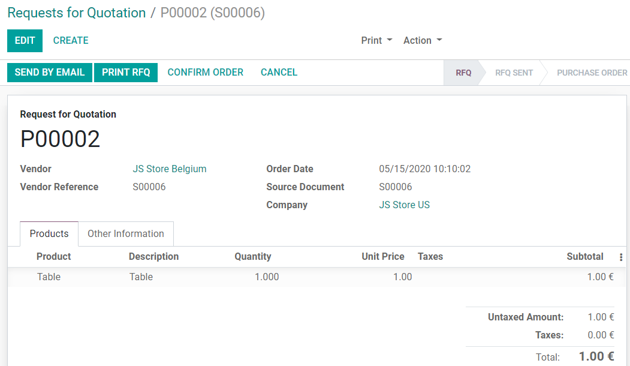Select the Products tab
Viewport: 630px width, 366px height.
(49, 233)
